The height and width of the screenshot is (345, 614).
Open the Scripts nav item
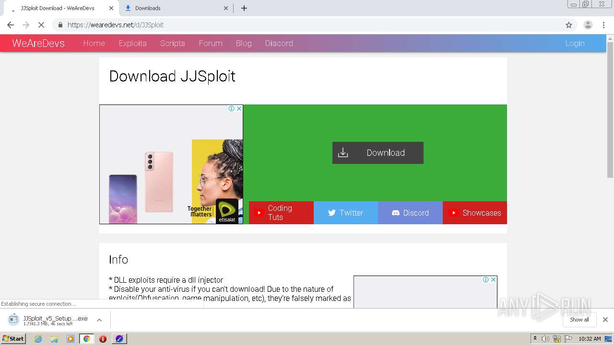point(173,43)
